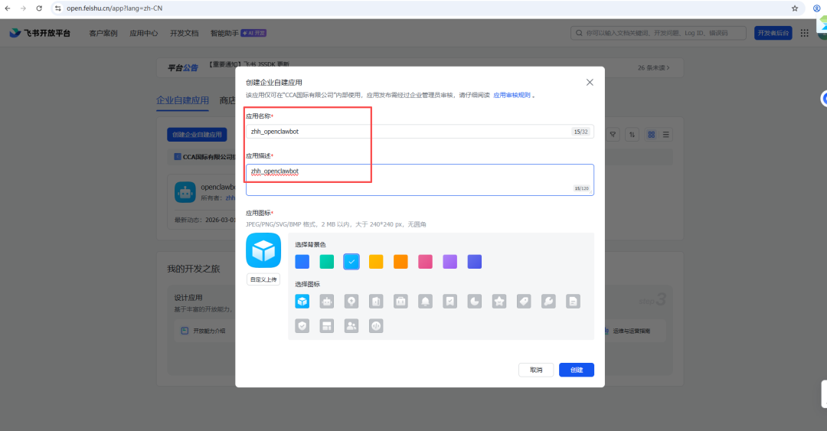The image size is (827, 431).
Task: Choose the bell icon for the app
Action: [425, 301]
